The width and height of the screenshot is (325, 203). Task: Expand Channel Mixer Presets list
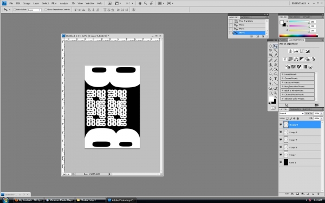click(x=283, y=94)
